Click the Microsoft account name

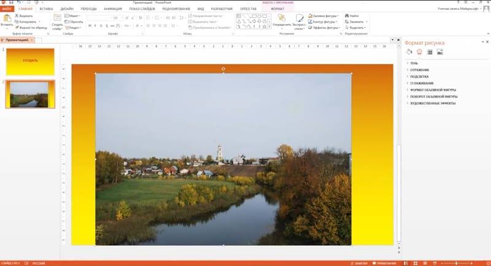point(458,9)
